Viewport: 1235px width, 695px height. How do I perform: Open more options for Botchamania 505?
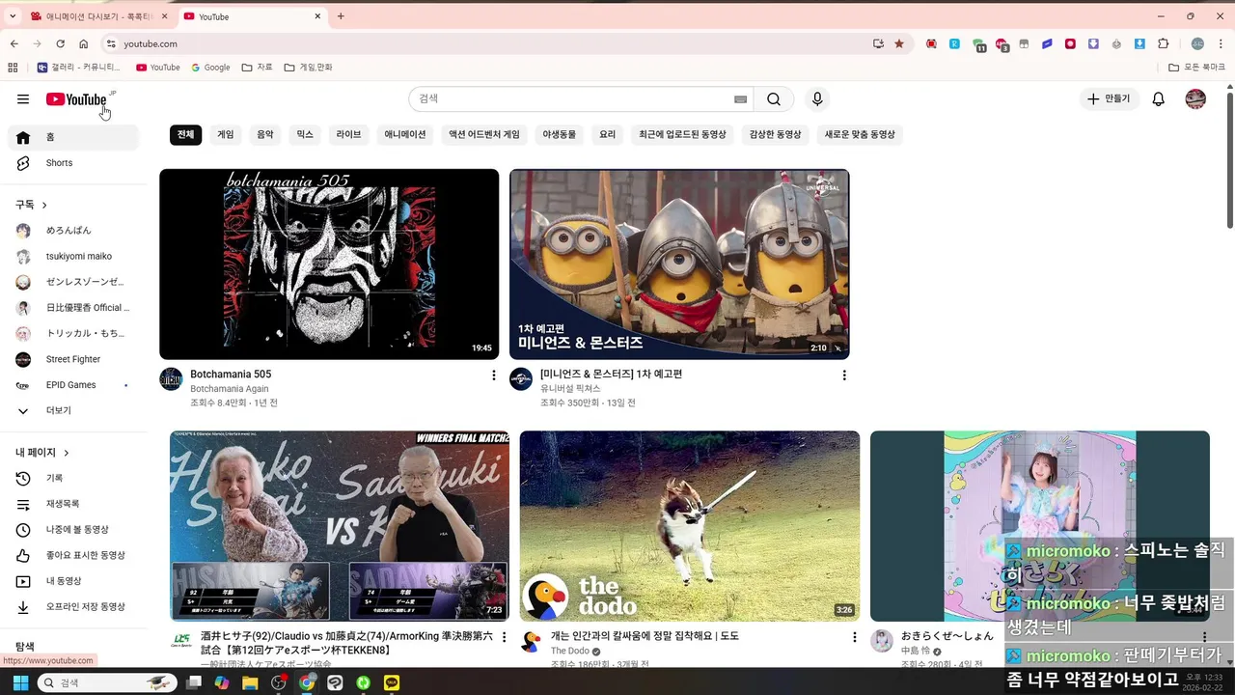point(494,375)
